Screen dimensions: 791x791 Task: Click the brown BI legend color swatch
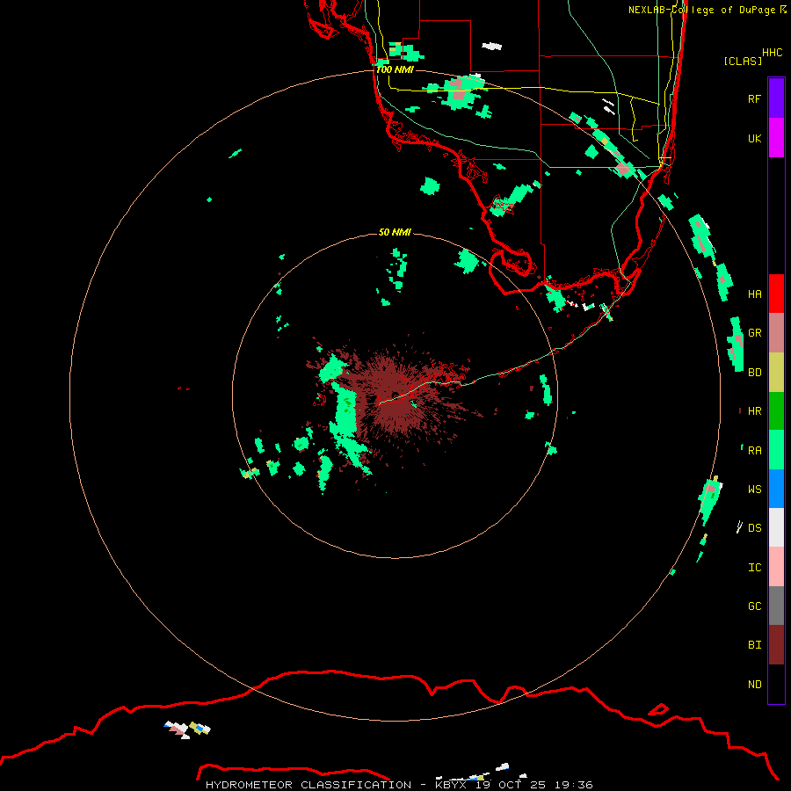(776, 645)
